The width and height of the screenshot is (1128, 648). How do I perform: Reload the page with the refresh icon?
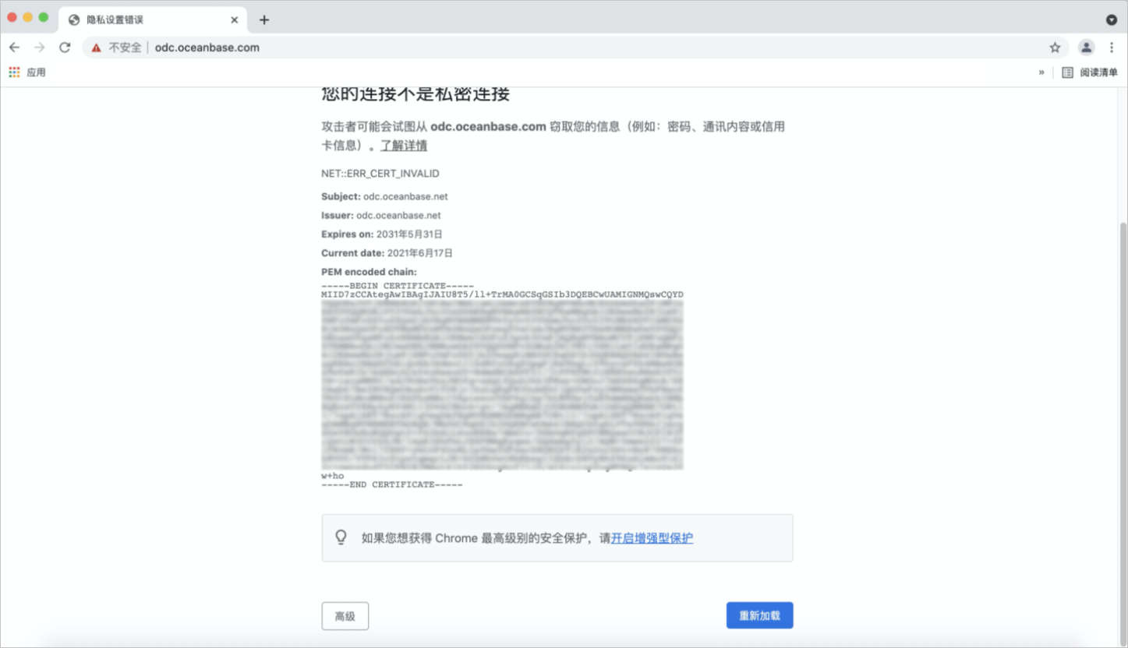coord(65,48)
